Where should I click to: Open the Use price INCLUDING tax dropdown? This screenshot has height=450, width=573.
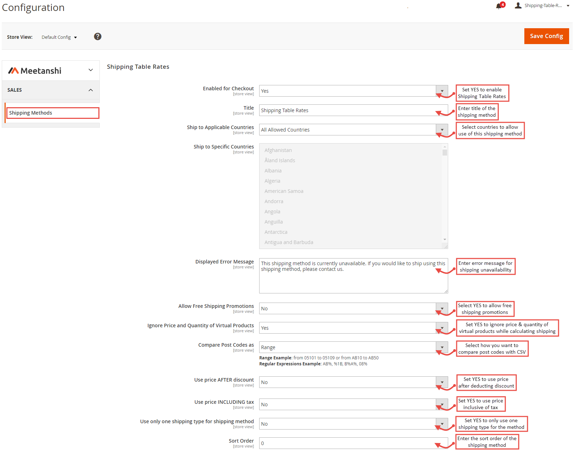[353, 404]
